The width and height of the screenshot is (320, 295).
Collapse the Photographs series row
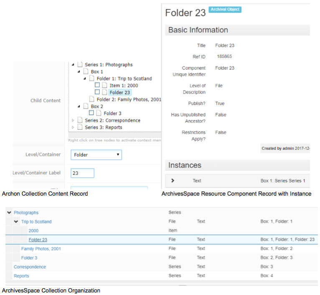pyautogui.click(x=9, y=213)
